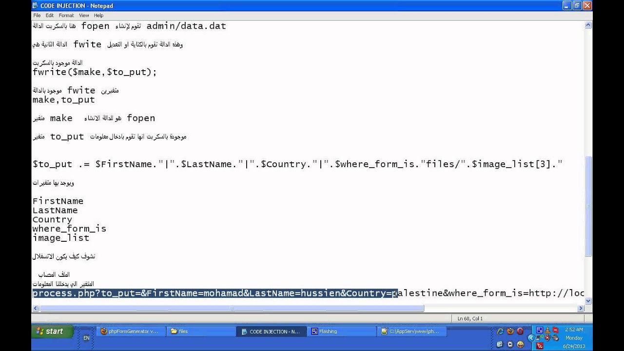624x351 pixels.
Task: Open the File menu
Action: pos(37,16)
